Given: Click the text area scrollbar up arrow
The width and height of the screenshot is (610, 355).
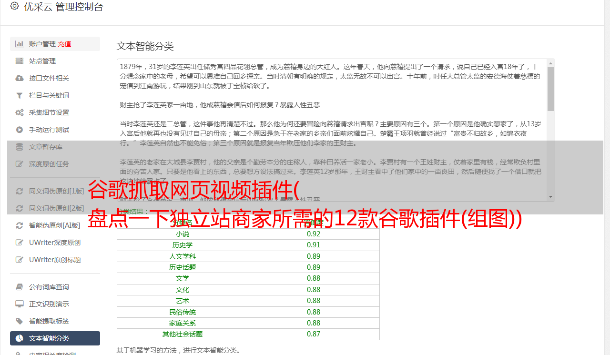Looking at the screenshot, I should (550, 63).
